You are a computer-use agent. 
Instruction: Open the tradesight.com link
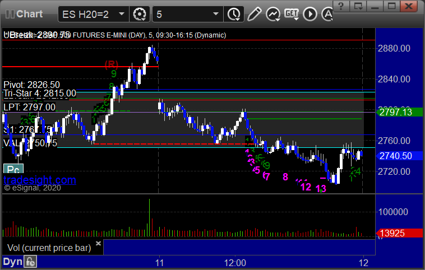pyautogui.click(x=40, y=180)
